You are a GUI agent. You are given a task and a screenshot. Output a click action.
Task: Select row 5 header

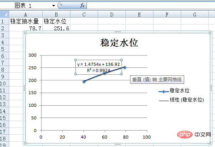pos(4,49)
